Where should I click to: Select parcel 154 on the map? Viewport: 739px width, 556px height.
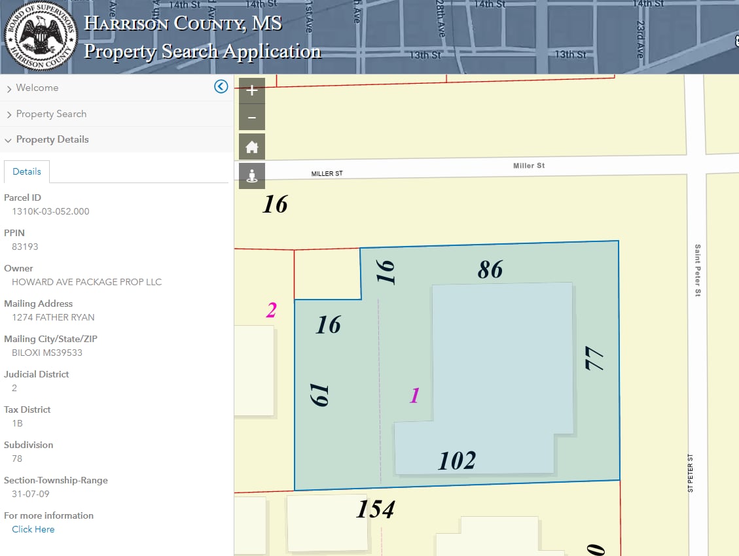coord(376,508)
